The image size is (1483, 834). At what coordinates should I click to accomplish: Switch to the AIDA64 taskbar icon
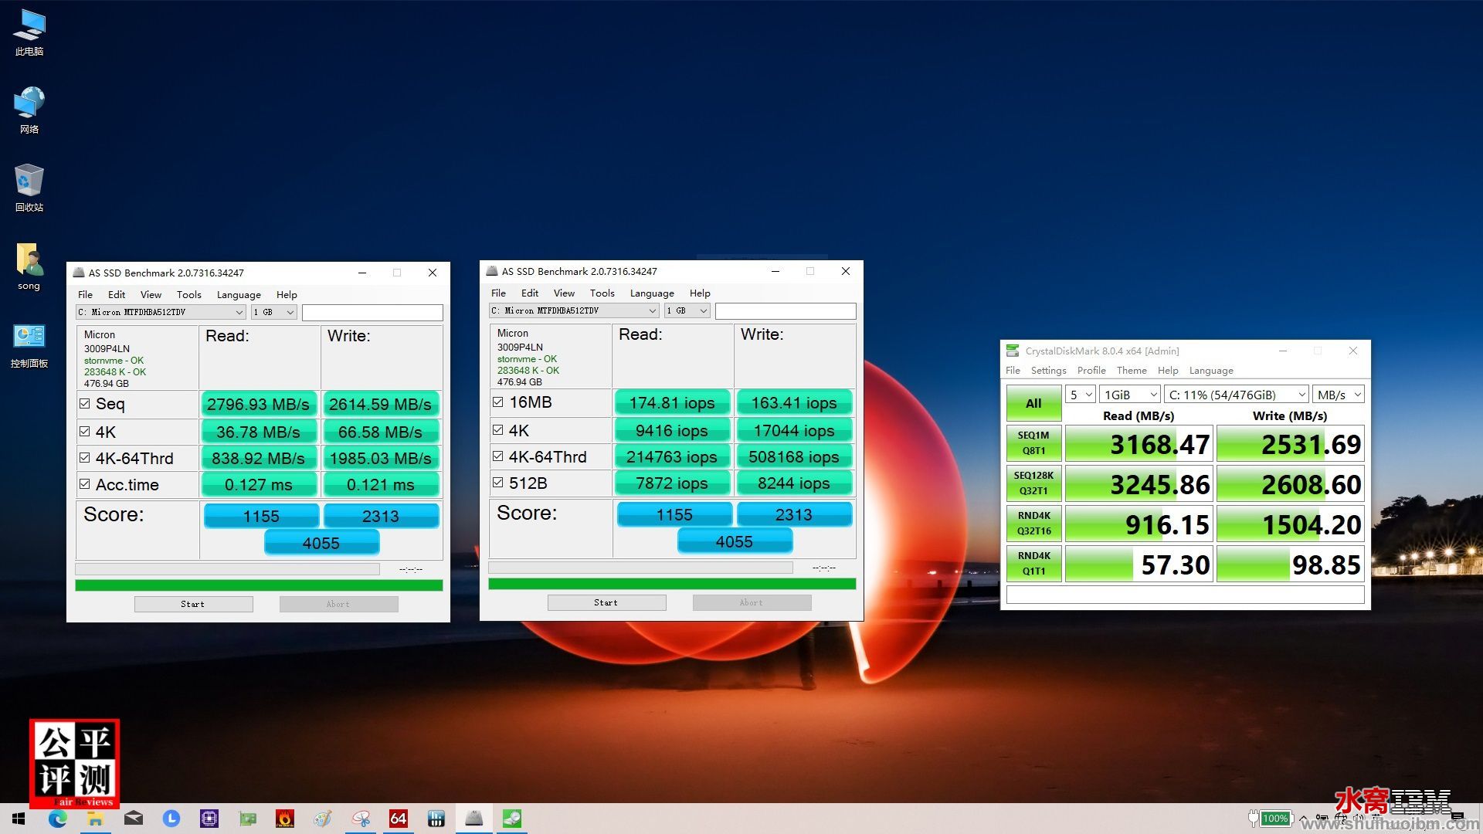point(399,819)
